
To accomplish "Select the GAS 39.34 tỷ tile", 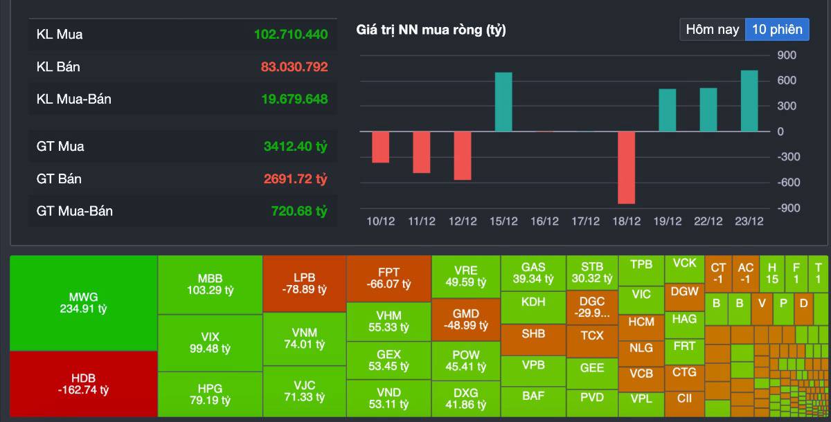I will tap(533, 273).
